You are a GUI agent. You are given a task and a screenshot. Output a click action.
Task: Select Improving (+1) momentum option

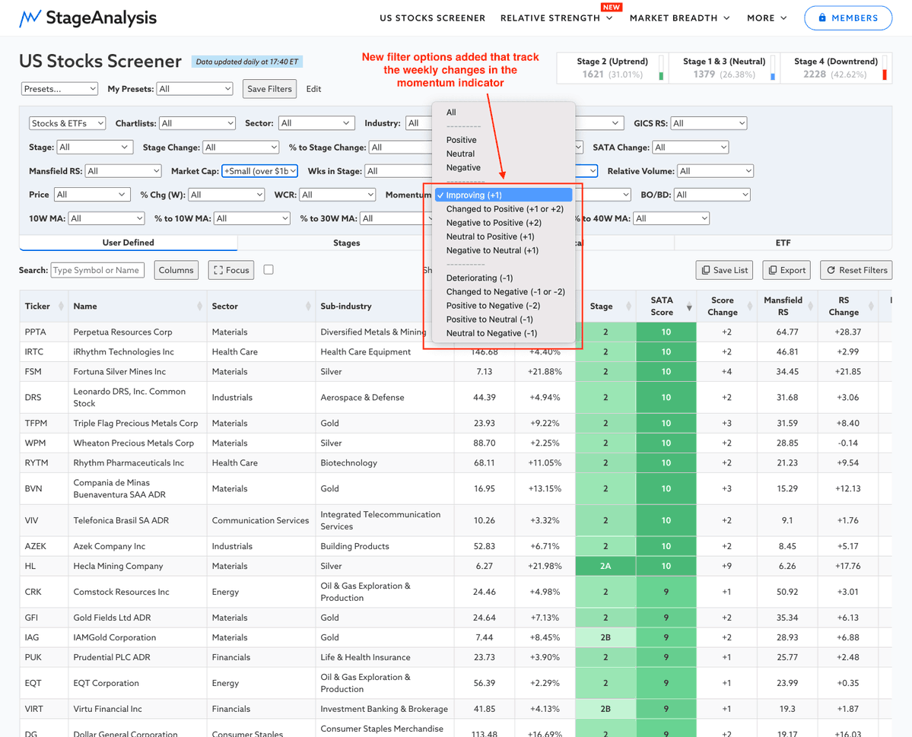coord(504,195)
